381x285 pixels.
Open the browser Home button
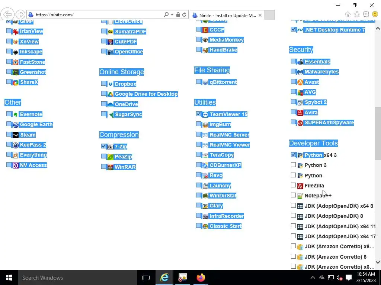click(348, 14)
